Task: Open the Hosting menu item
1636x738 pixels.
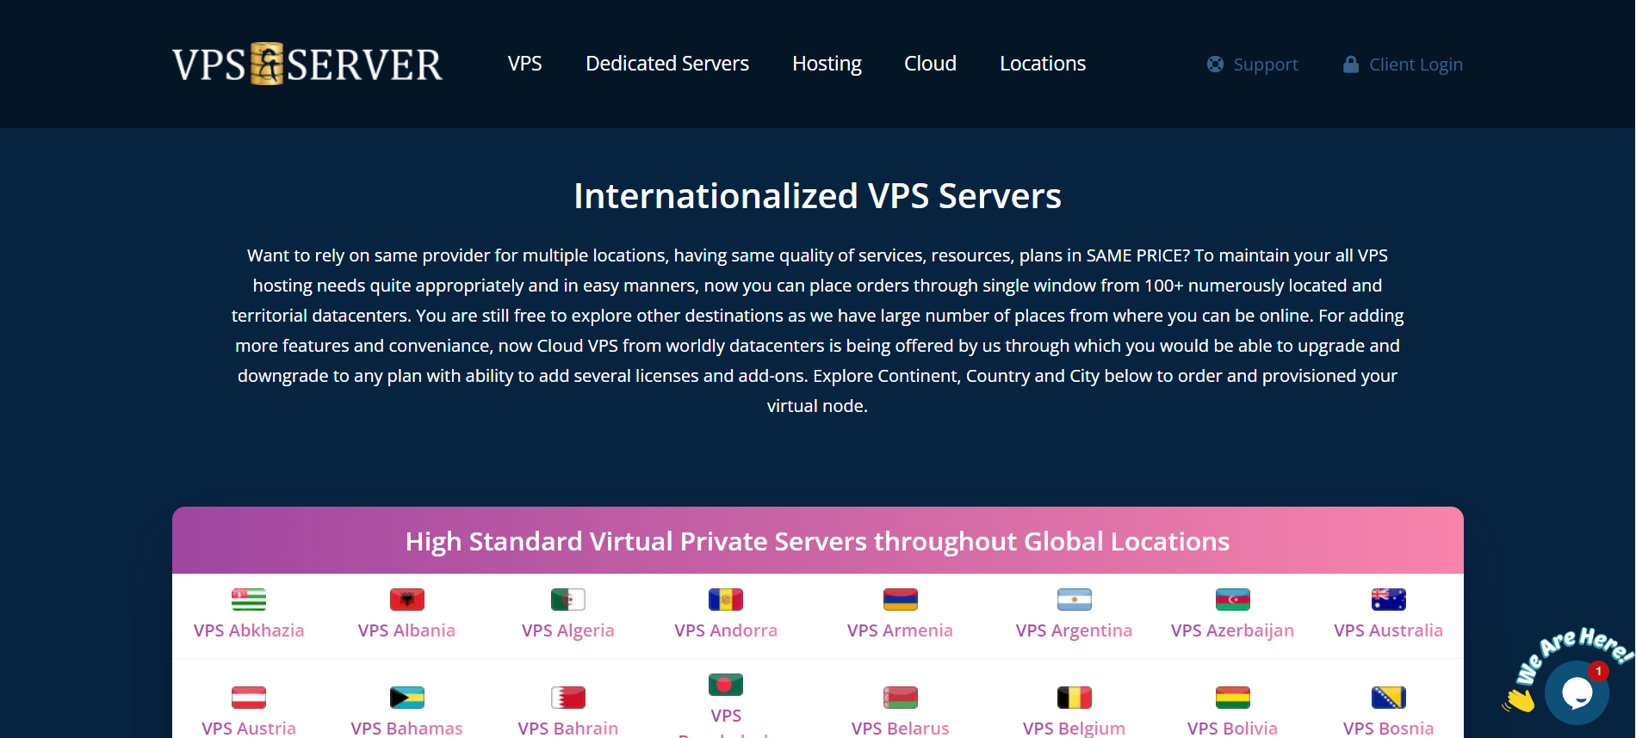Action: point(827,64)
